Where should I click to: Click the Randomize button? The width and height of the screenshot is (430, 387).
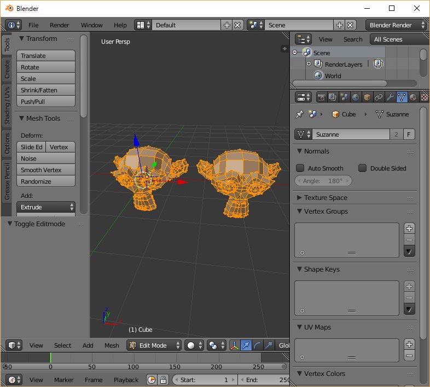click(46, 181)
